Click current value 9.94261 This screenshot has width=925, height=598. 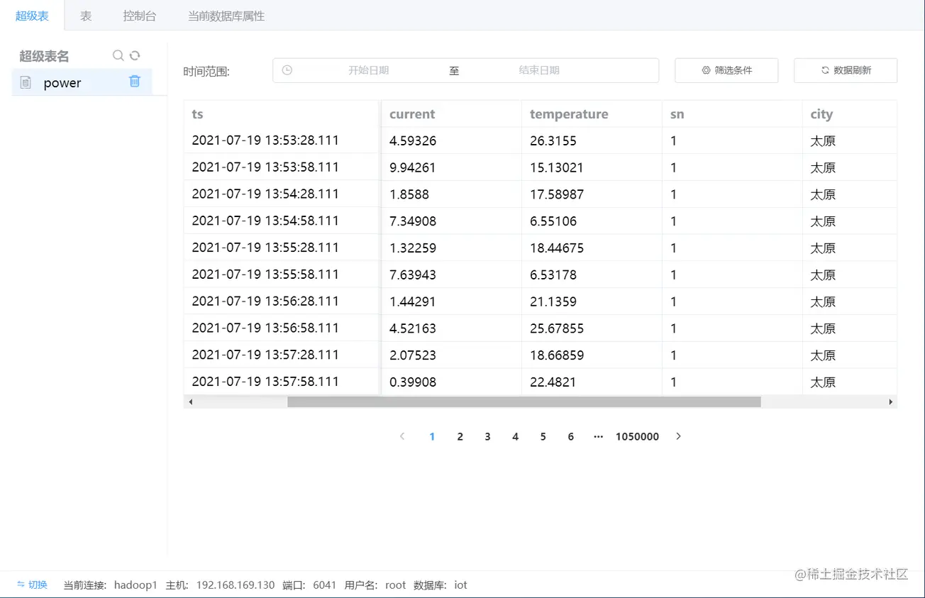pos(413,167)
